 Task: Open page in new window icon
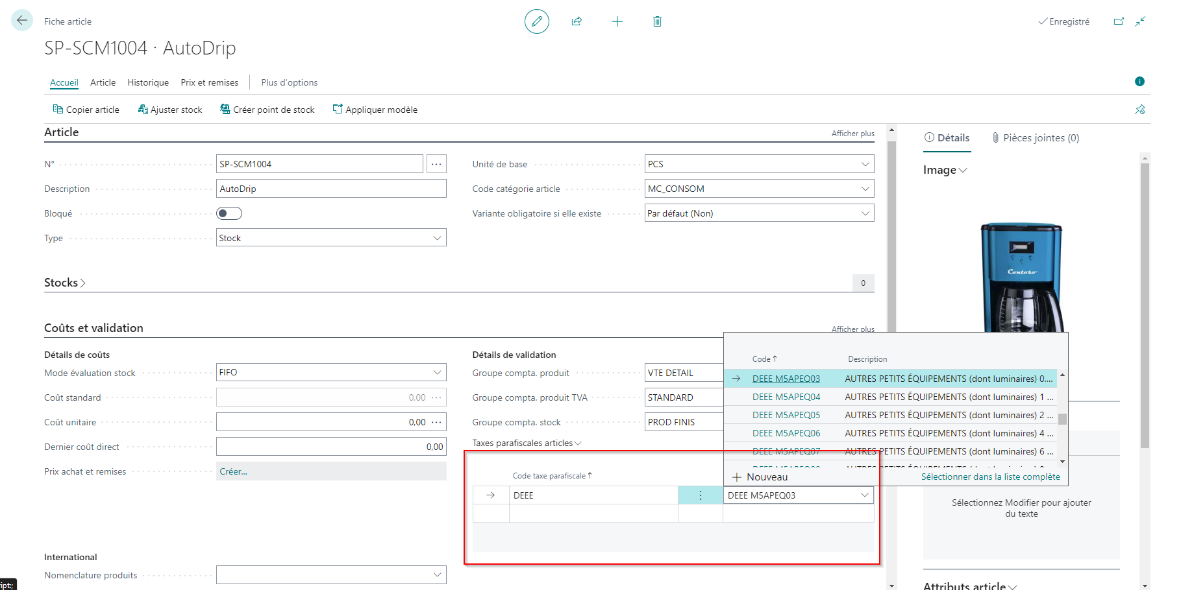pyautogui.click(x=1119, y=21)
